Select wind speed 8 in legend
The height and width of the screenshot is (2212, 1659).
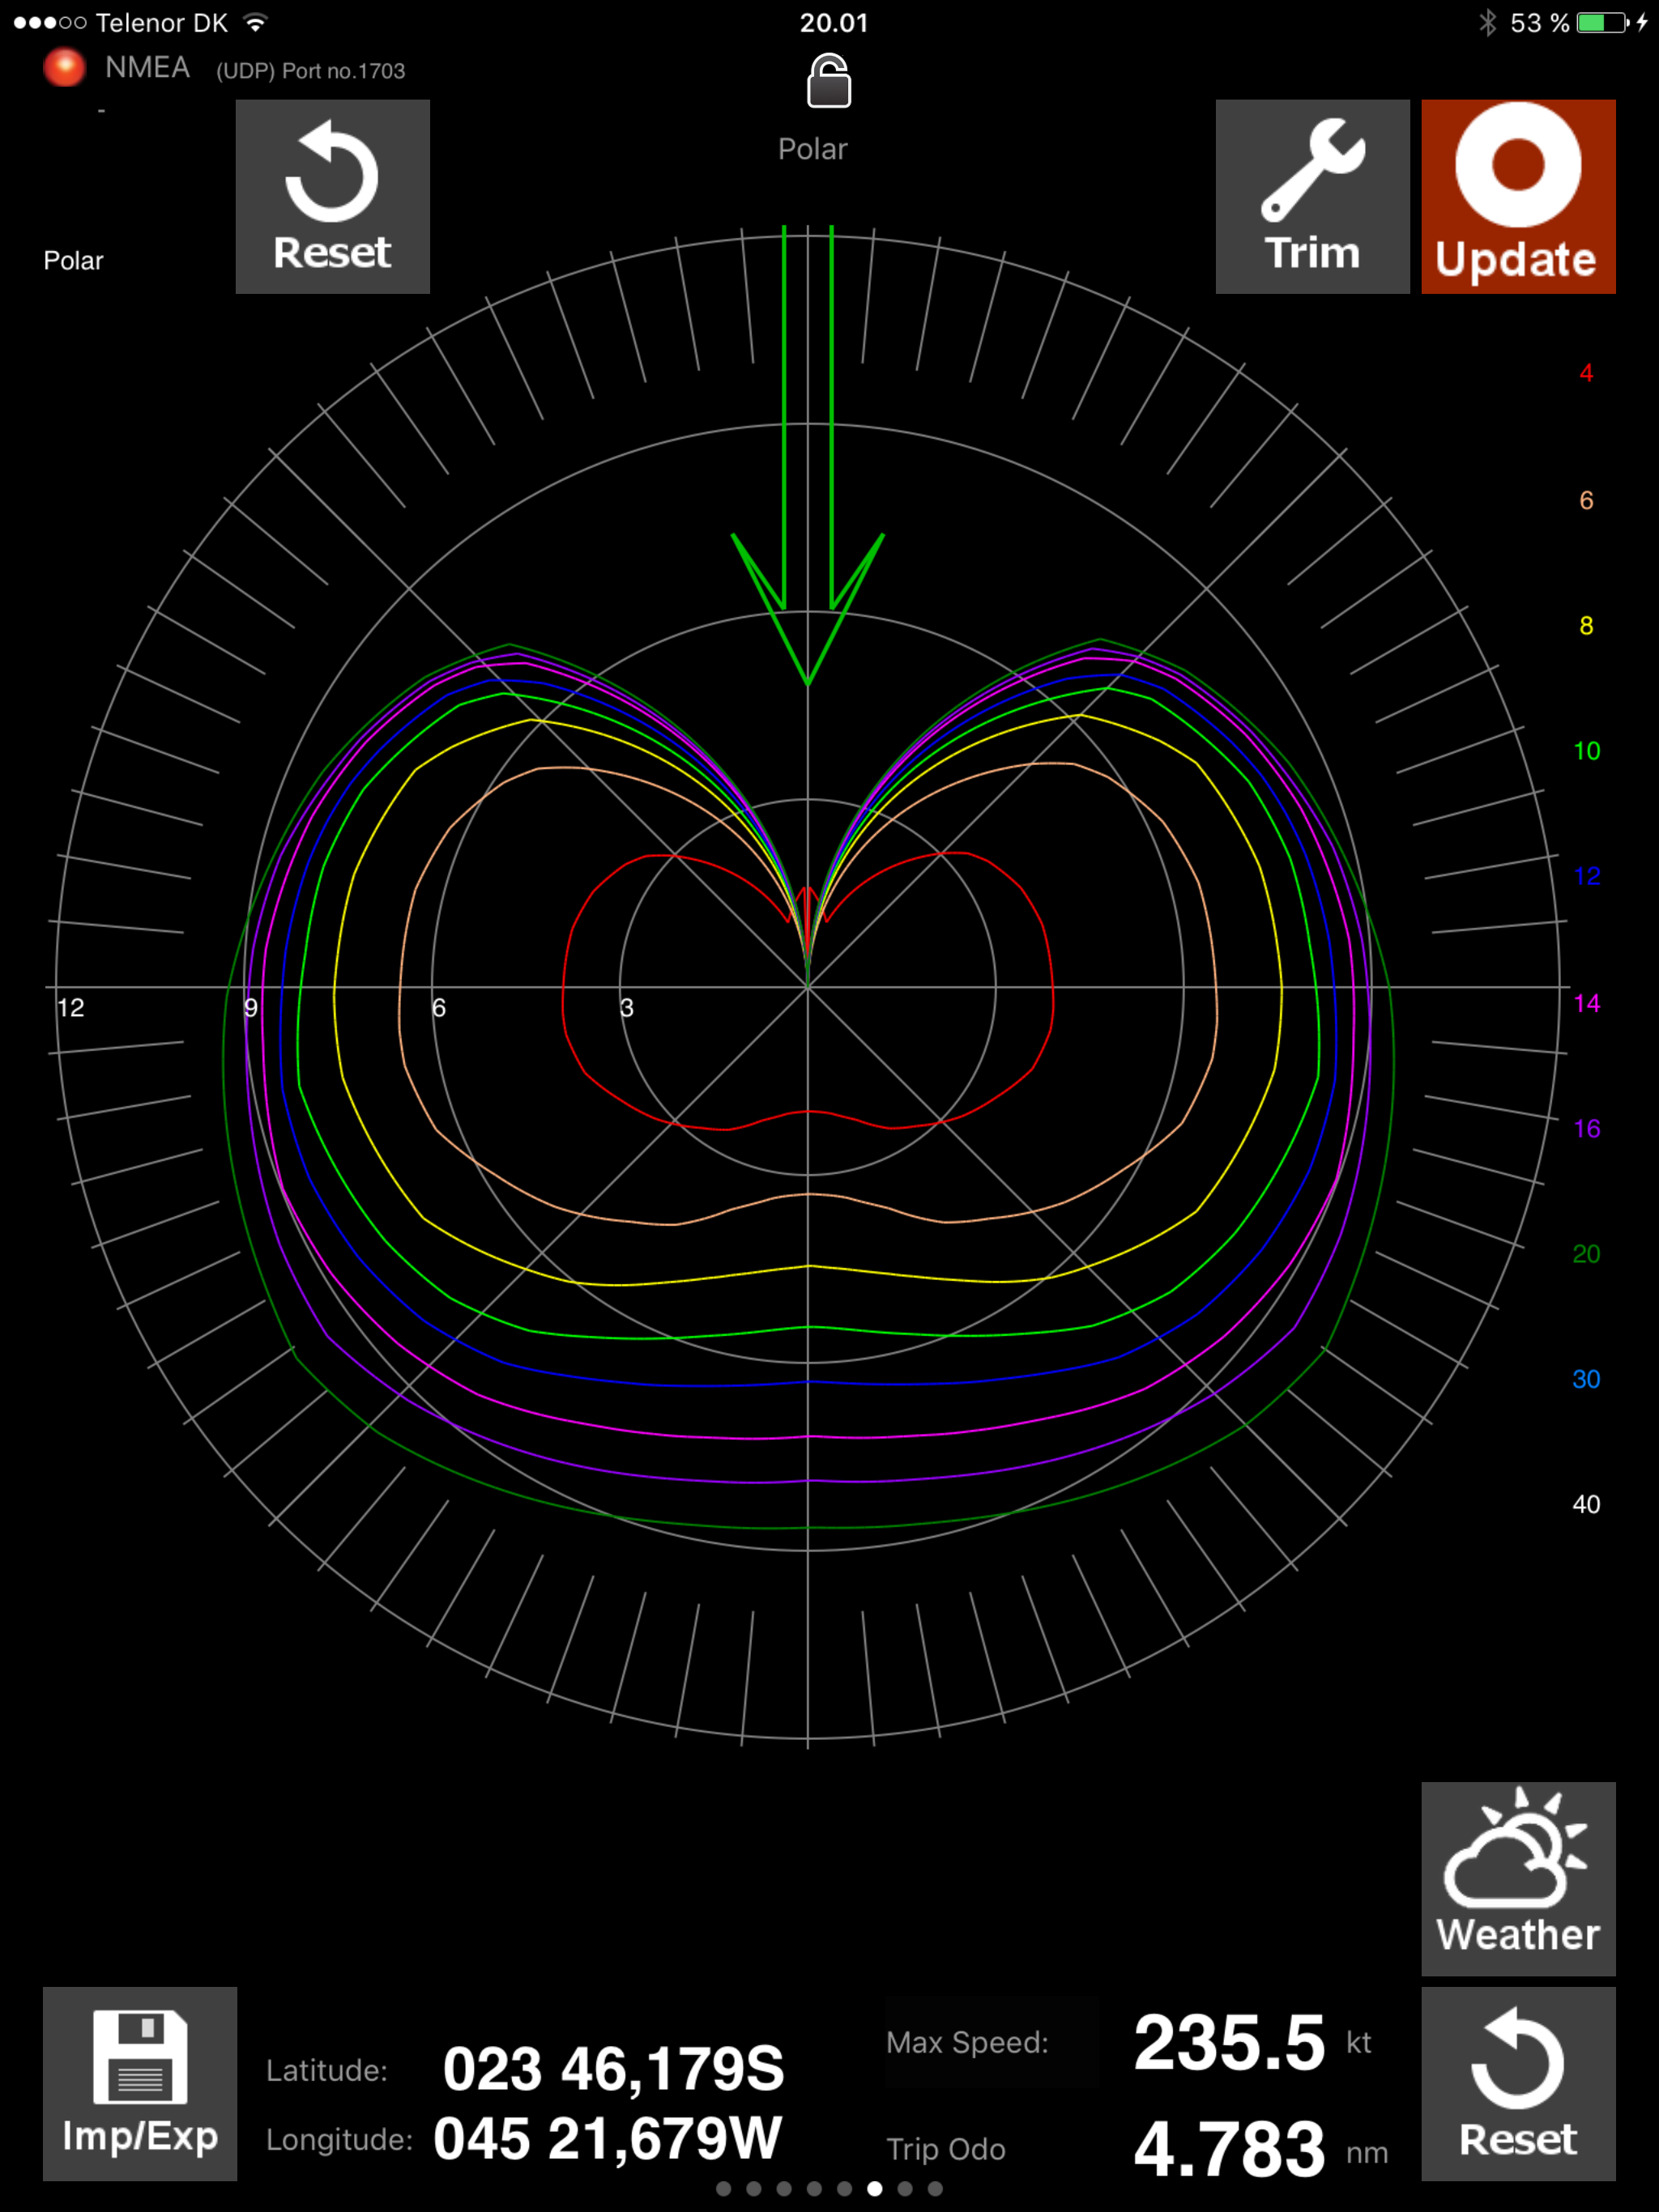(1586, 625)
